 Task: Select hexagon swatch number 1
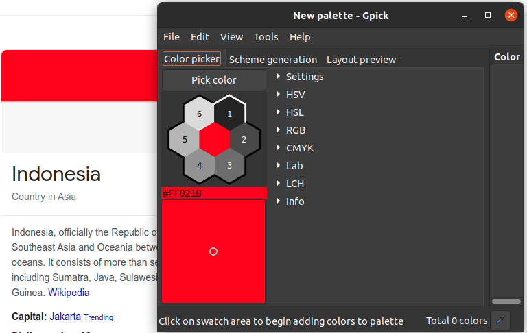tap(230, 114)
